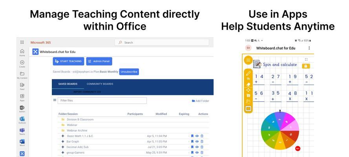
Task: Launch Teams from the sidebar
Action: [22, 131]
